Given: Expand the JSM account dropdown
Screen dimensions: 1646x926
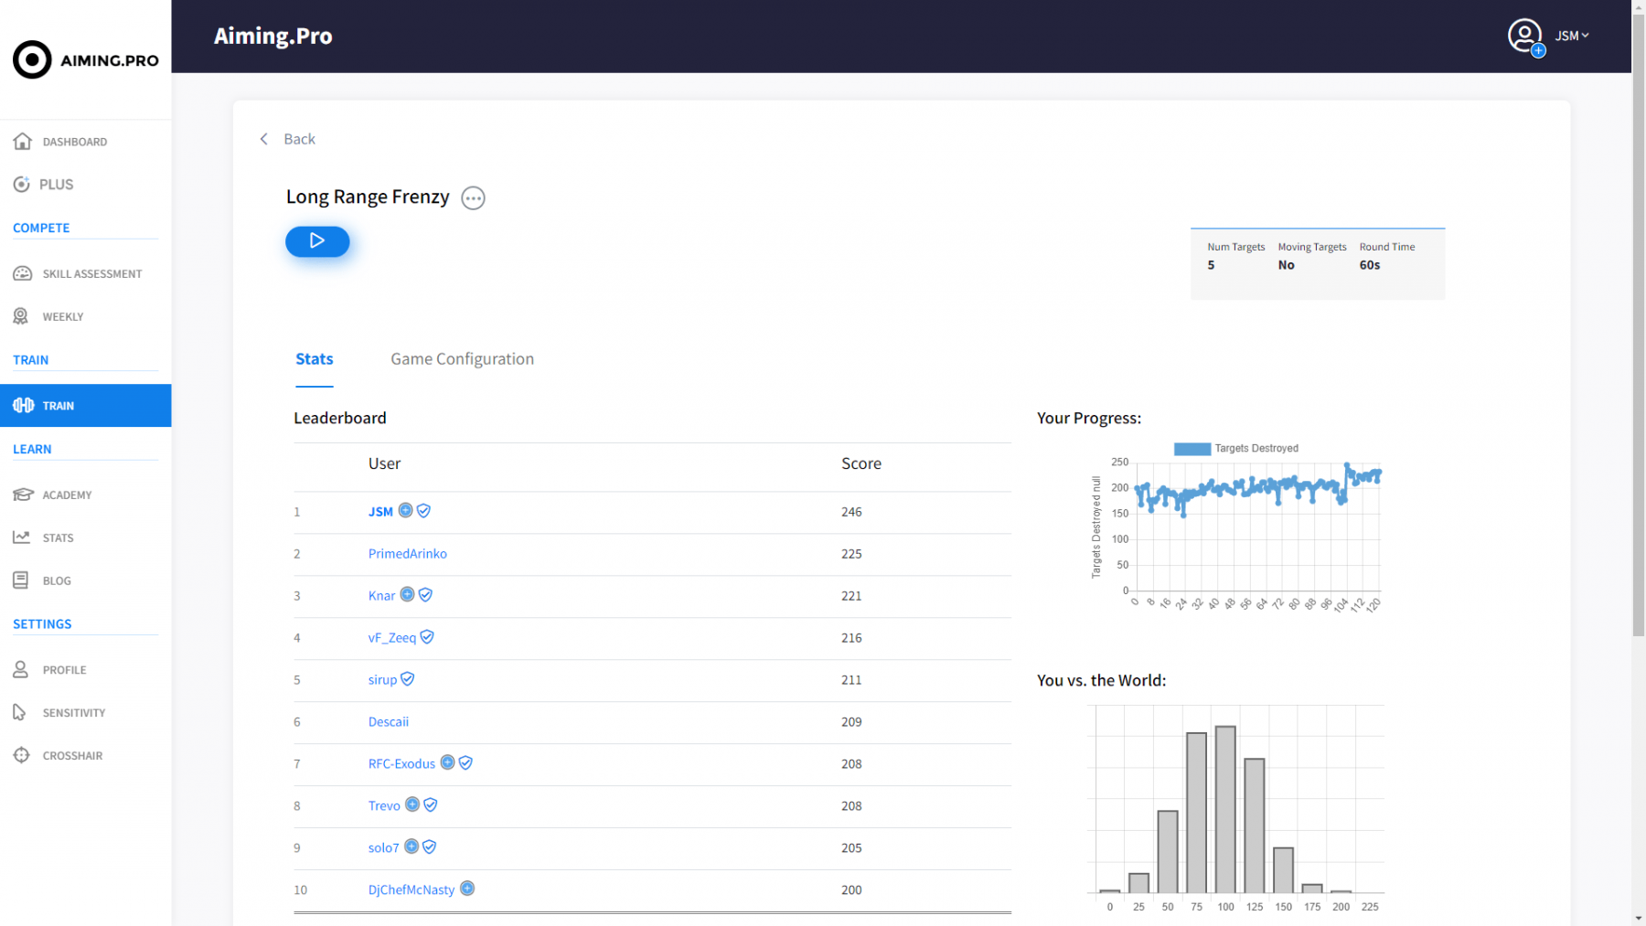Looking at the screenshot, I should (x=1573, y=36).
